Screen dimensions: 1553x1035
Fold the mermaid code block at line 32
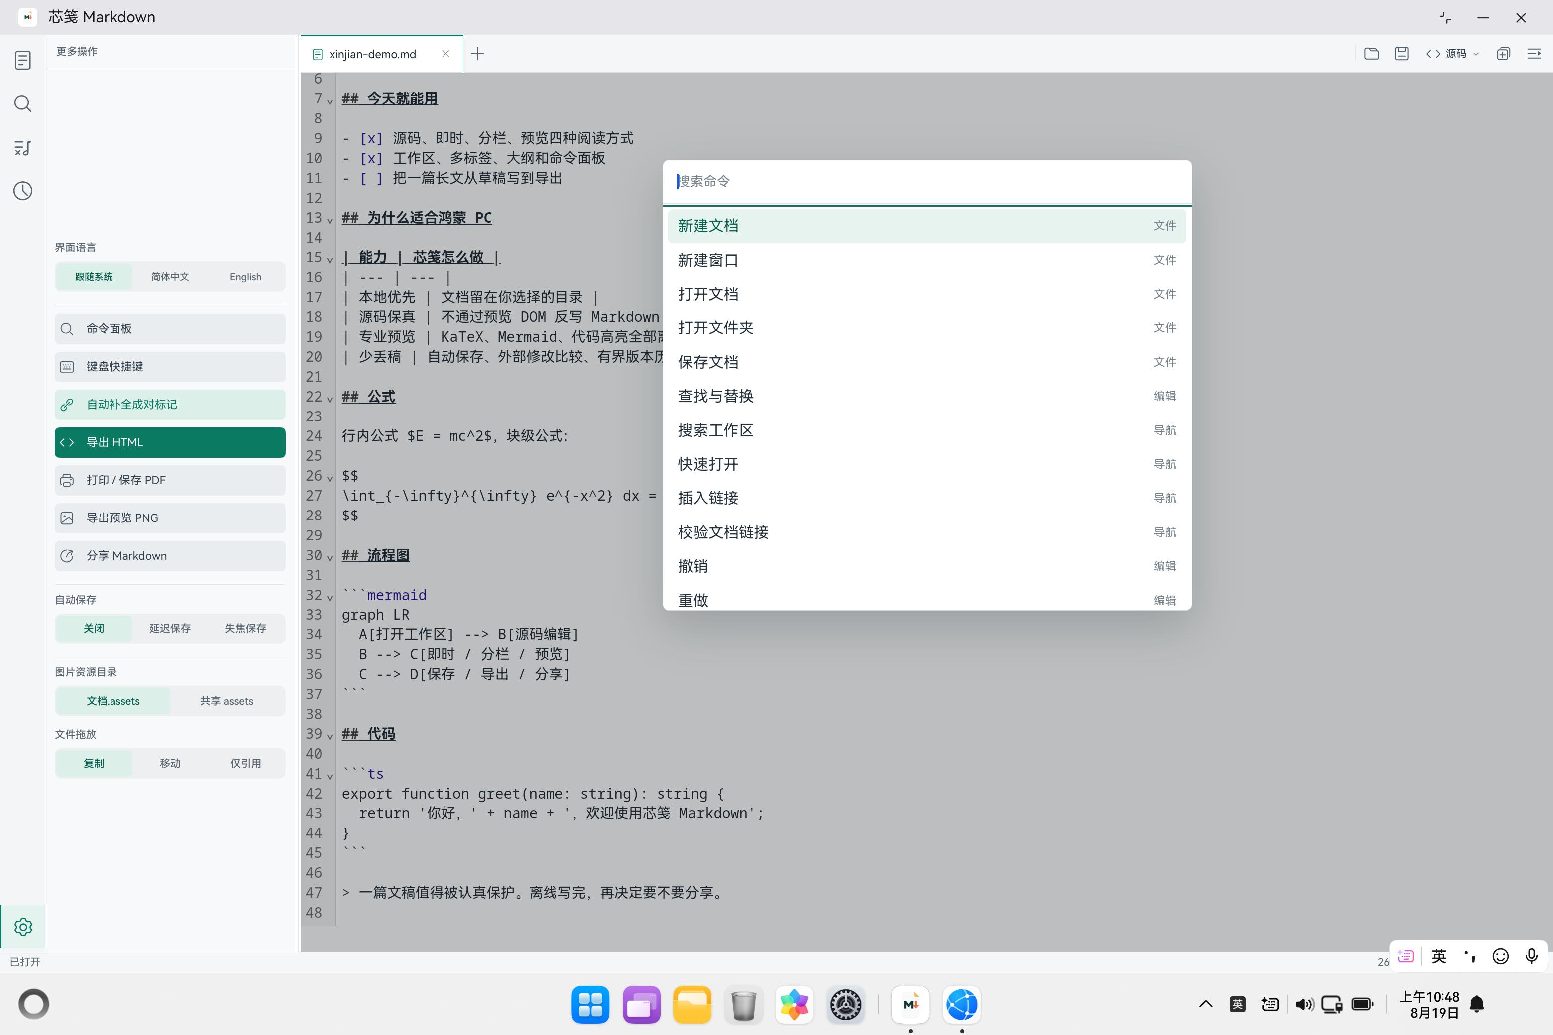(x=330, y=598)
